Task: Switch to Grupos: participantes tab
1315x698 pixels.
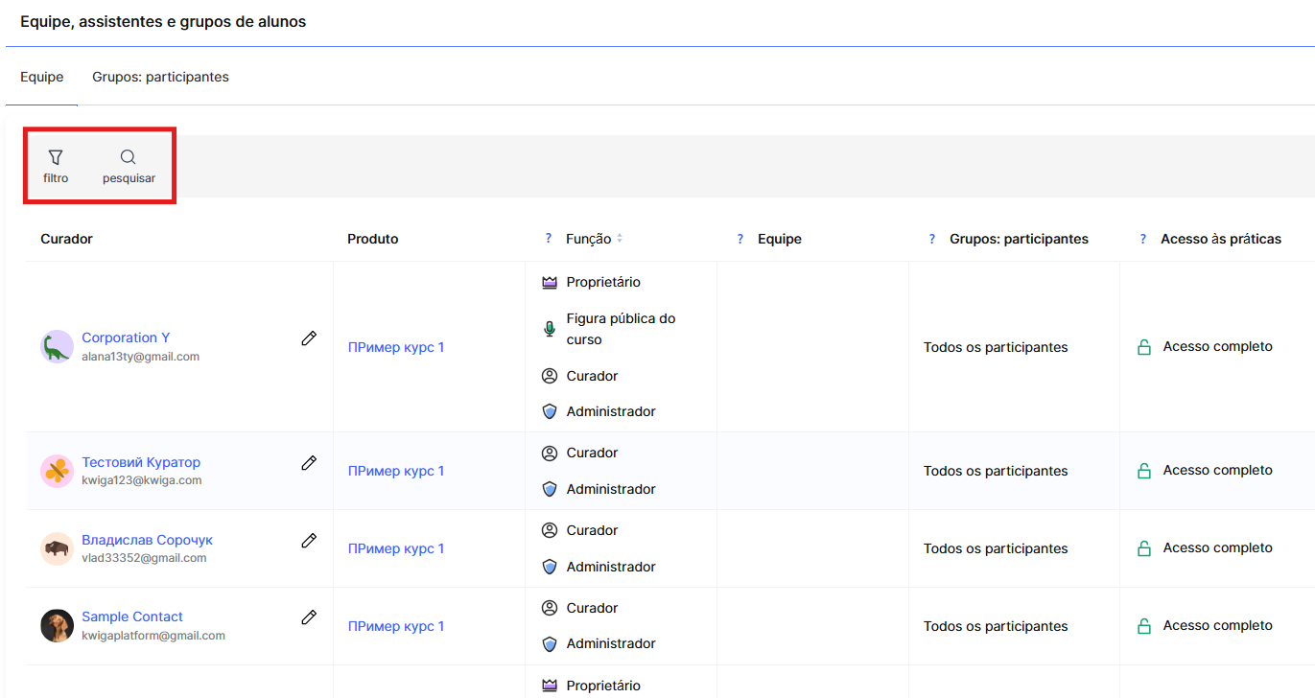Action: (x=160, y=77)
